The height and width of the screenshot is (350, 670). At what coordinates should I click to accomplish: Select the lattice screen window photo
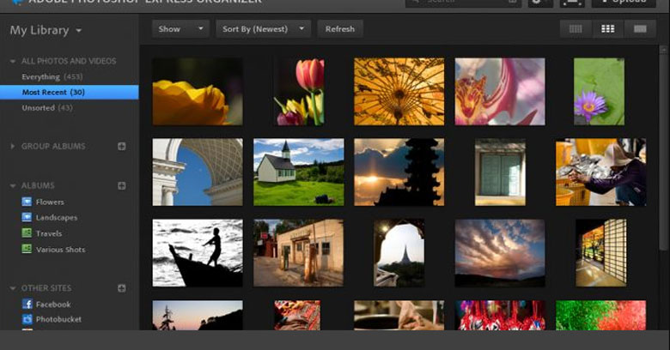click(600, 253)
